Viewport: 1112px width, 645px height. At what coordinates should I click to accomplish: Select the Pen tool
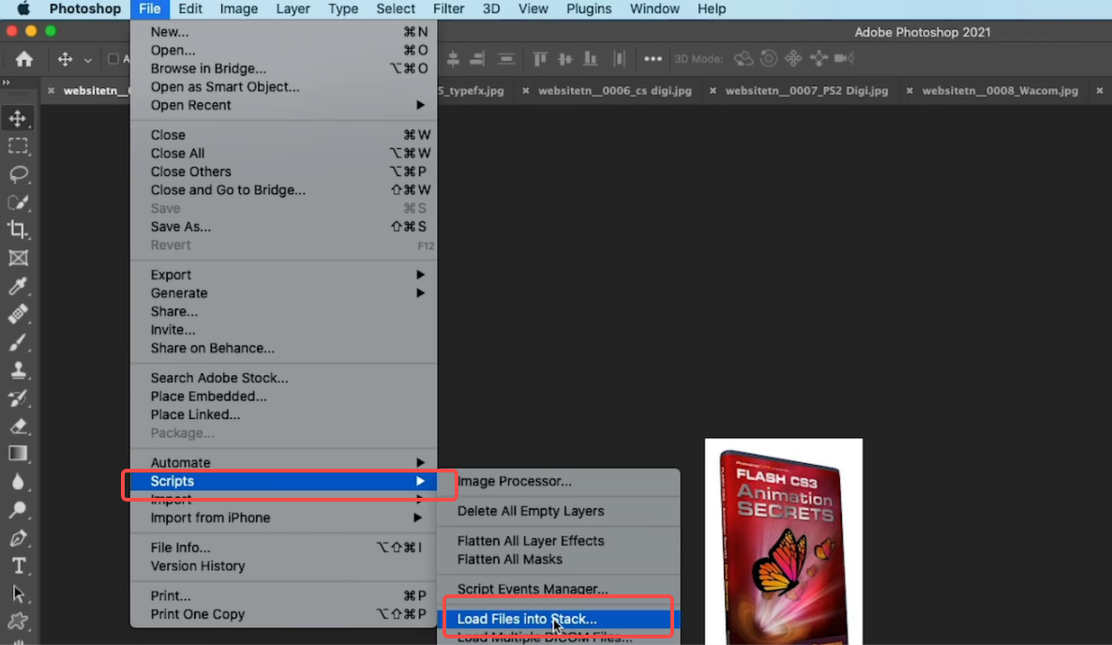coord(19,538)
